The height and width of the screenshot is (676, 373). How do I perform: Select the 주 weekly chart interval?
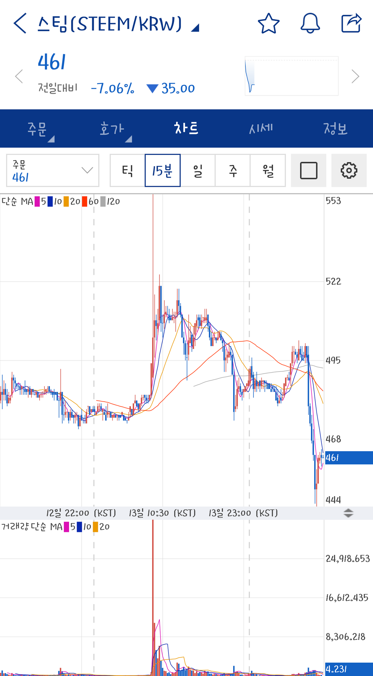pos(233,170)
